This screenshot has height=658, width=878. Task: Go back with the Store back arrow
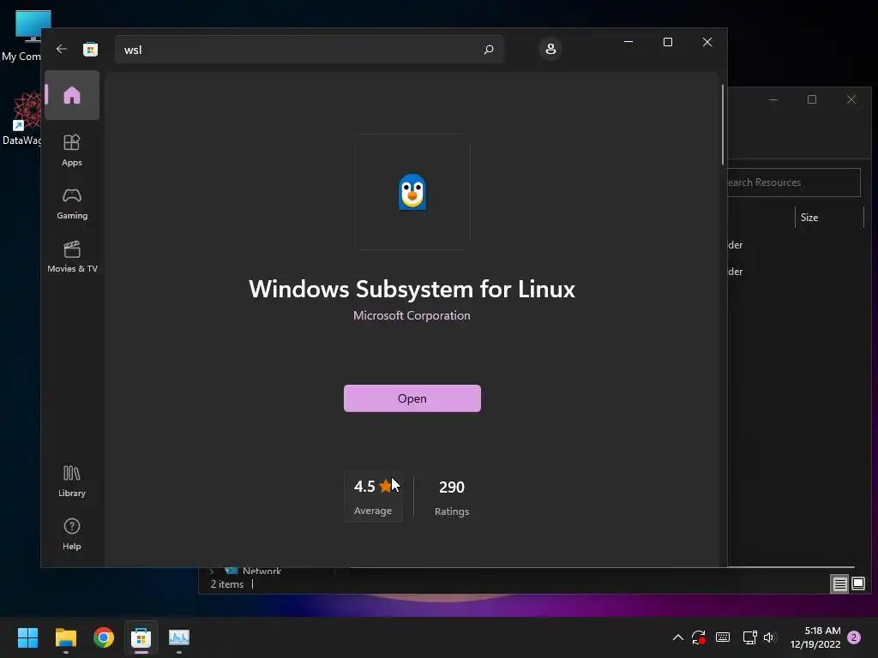(62, 49)
